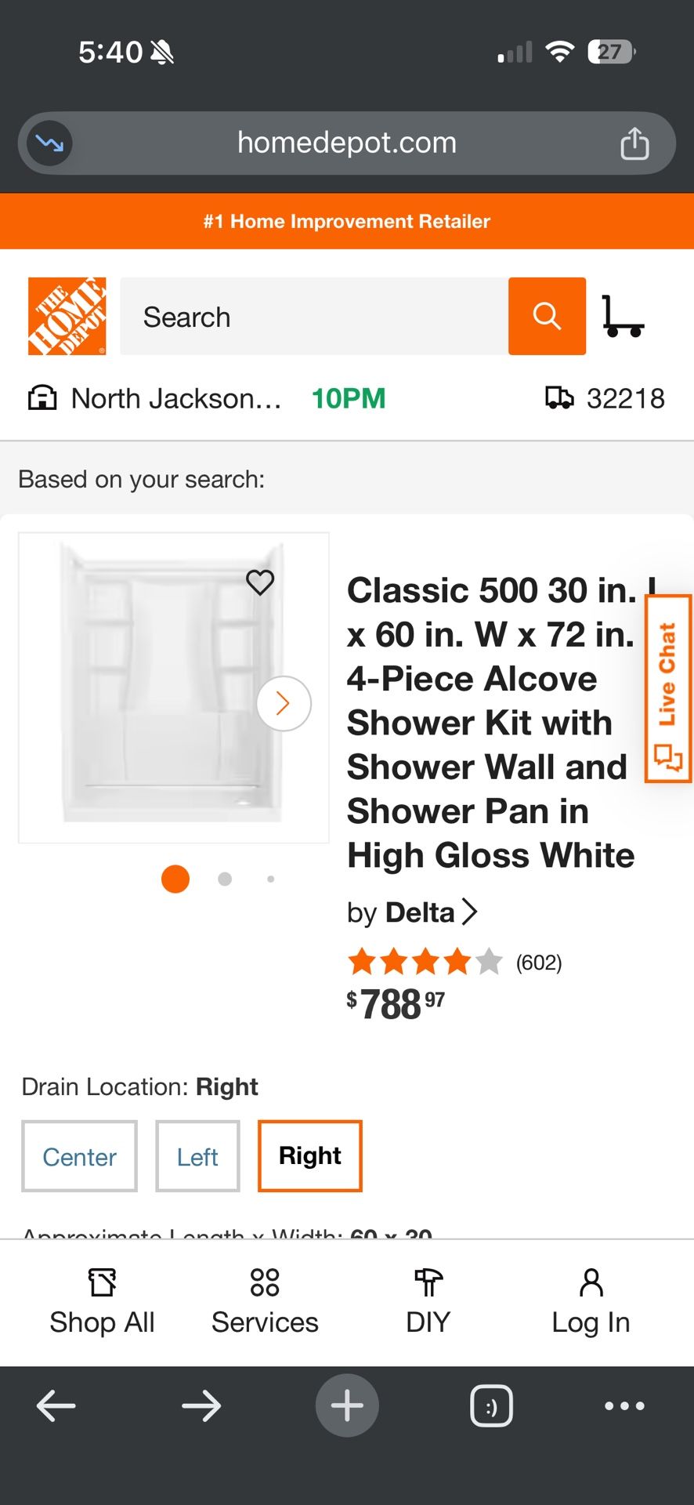Select Center drain location
694x1505 pixels.
click(79, 1156)
